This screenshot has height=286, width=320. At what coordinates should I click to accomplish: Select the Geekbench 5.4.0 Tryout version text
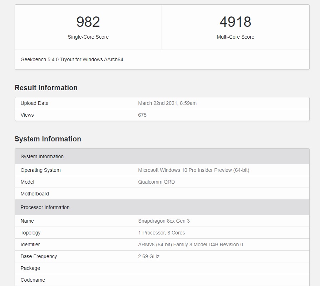[x=72, y=59]
